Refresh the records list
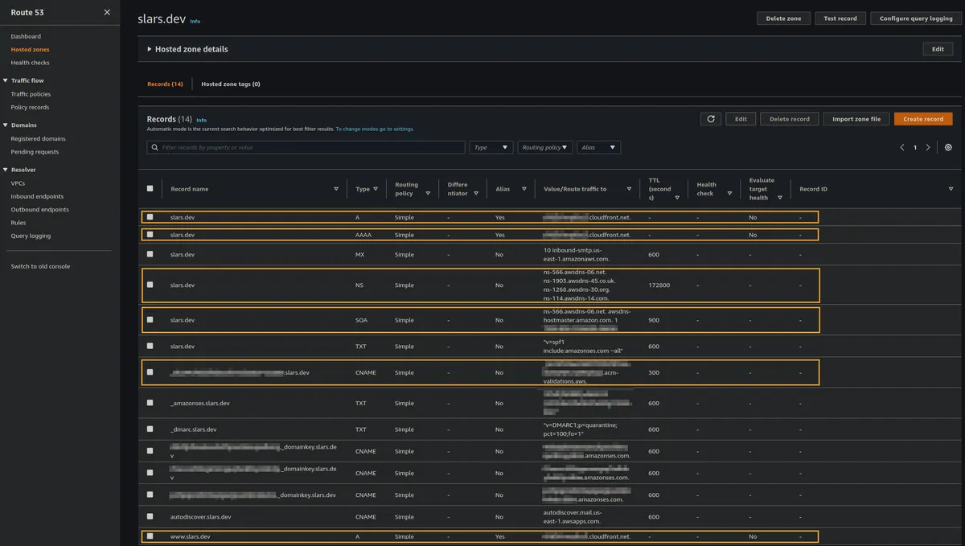The height and width of the screenshot is (546, 965). click(710, 119)
